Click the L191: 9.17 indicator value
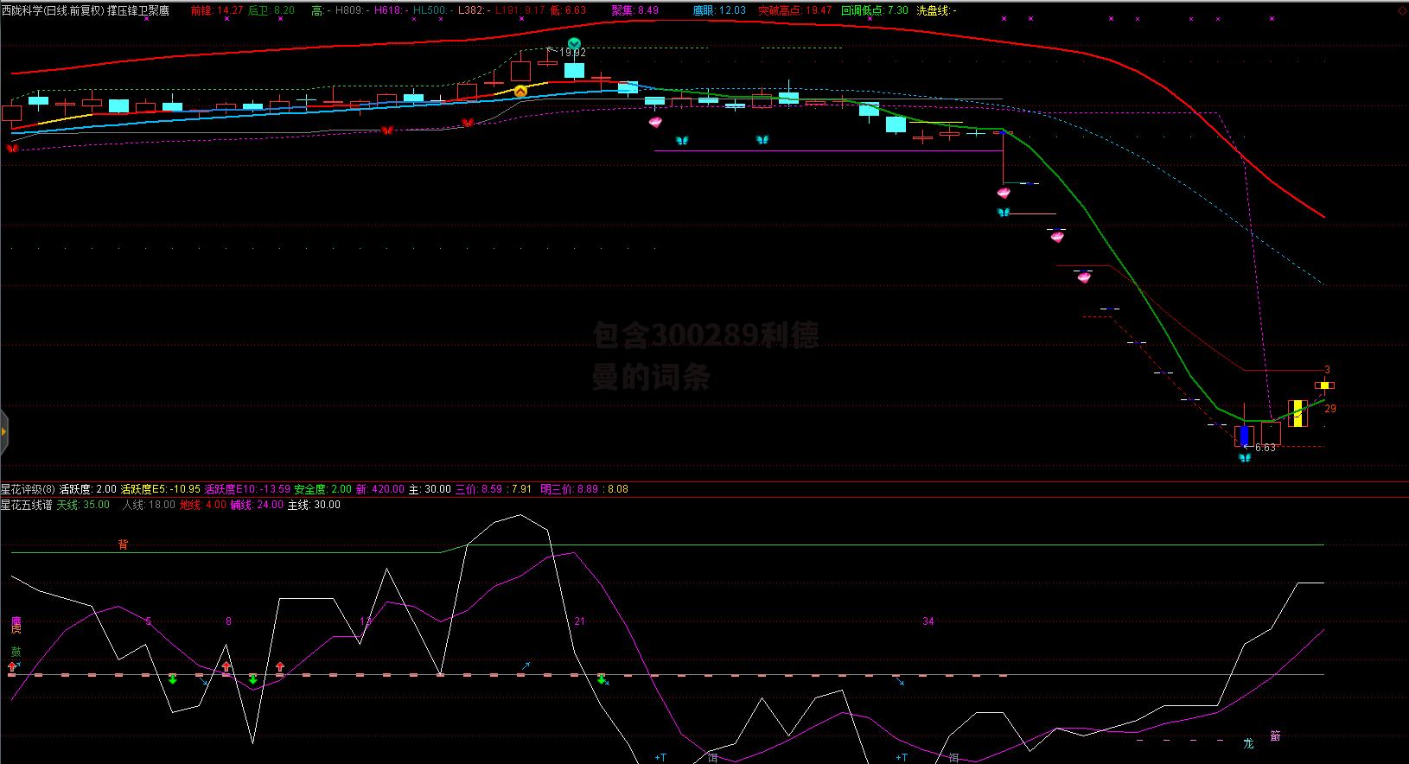1409x764 pixels. 520,10
